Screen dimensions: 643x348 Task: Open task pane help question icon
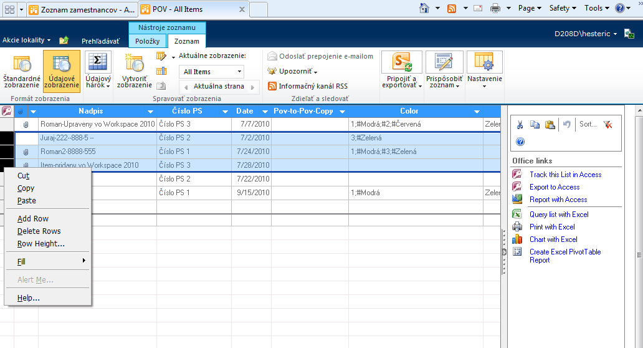point(520,142)
